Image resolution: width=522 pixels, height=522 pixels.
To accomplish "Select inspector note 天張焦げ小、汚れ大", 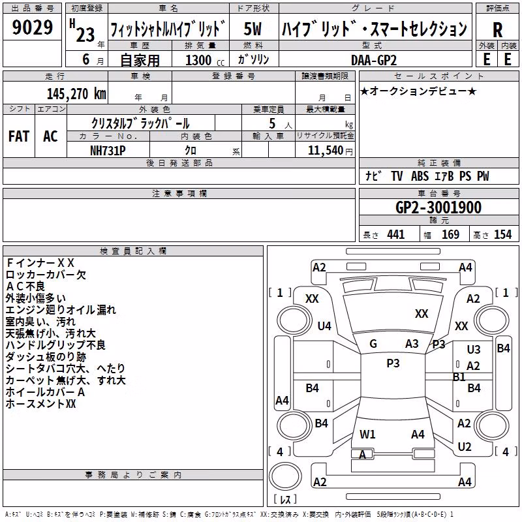I will pos(51,333).
